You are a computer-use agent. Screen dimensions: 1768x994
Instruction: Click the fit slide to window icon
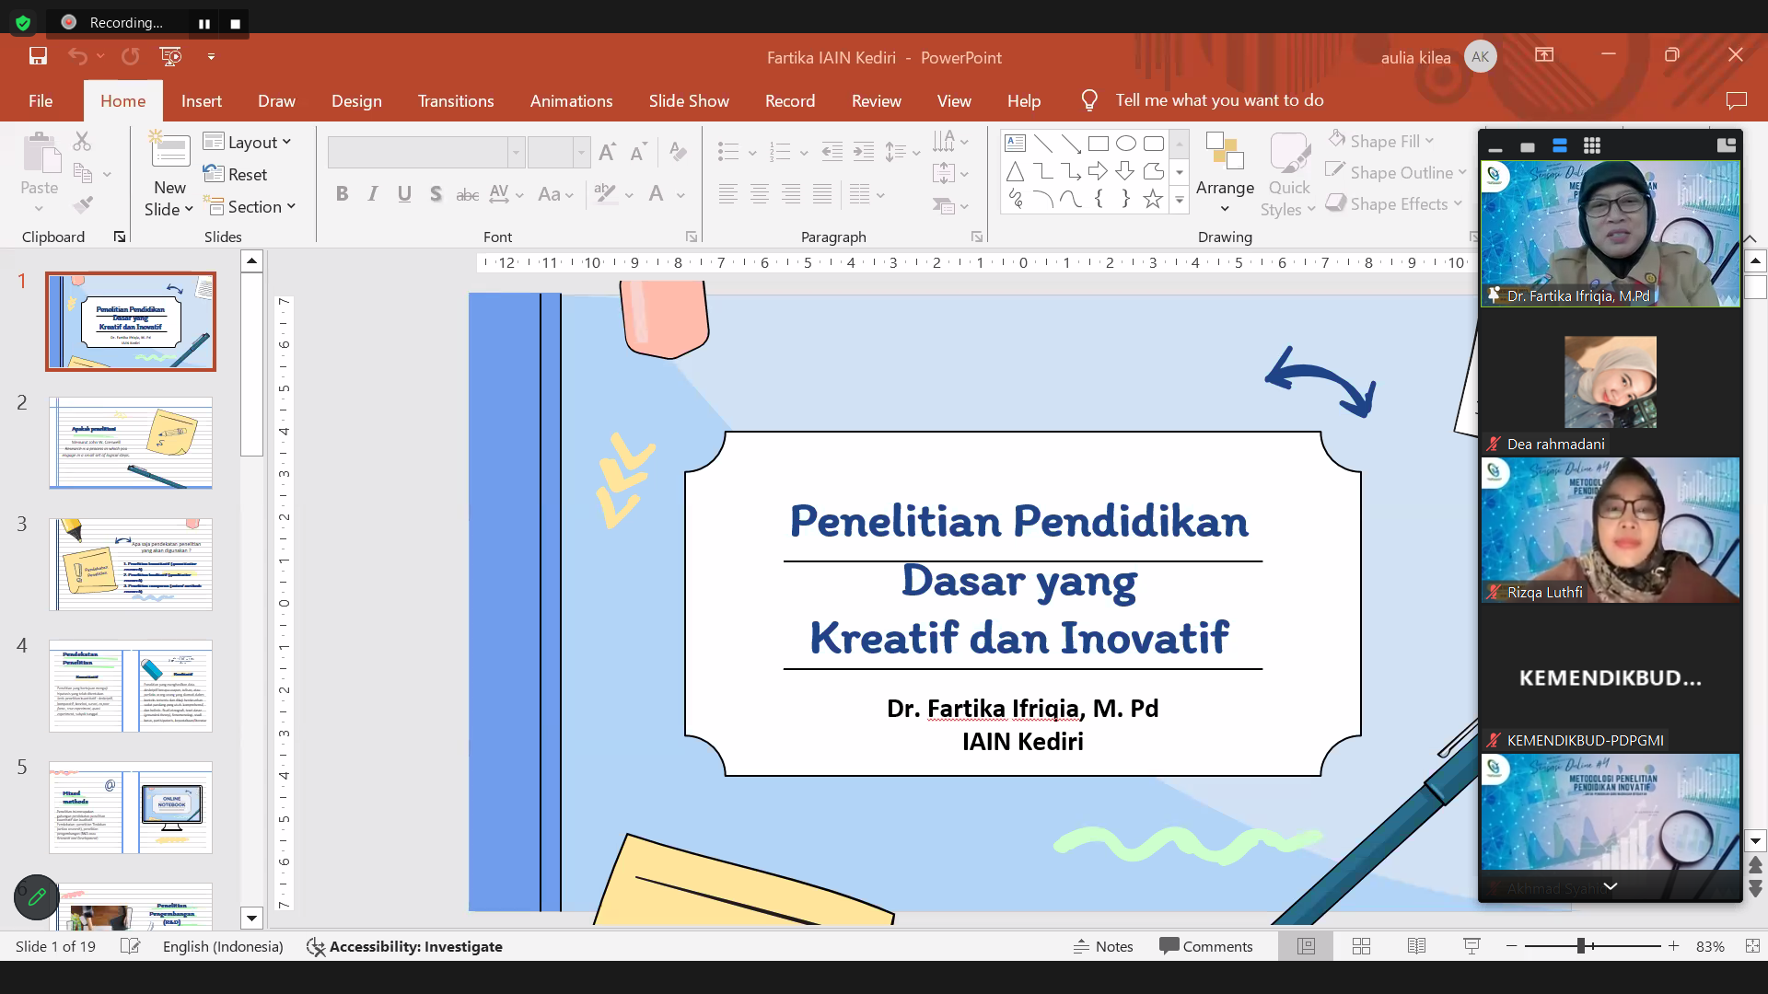point(1751,946)
